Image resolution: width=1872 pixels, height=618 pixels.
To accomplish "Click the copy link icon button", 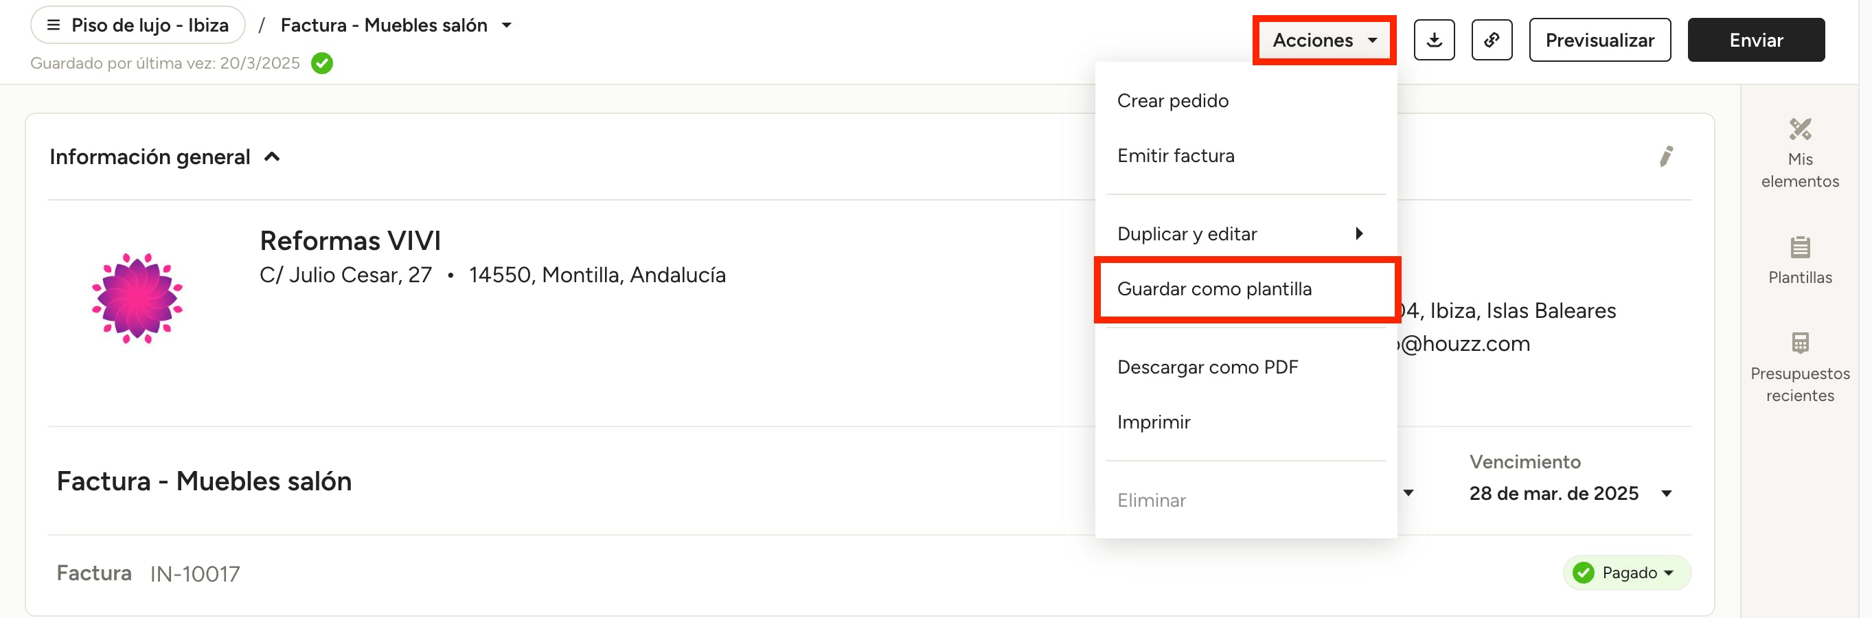I will click(1491, 40).
